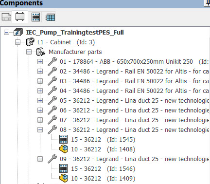The height and width of the screenshot is (184, 210).
Task: Select the first view icon in Components toolbar
Action: (6, 17)
